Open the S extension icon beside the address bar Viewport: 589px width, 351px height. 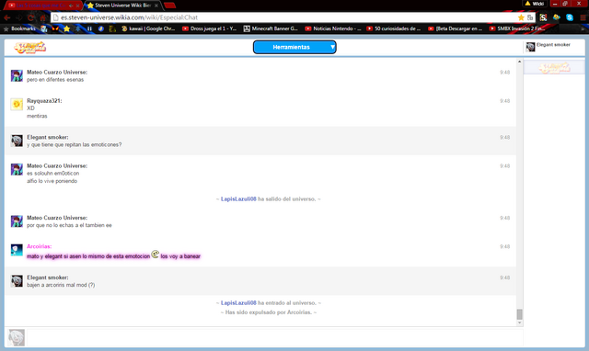(543, 17)
